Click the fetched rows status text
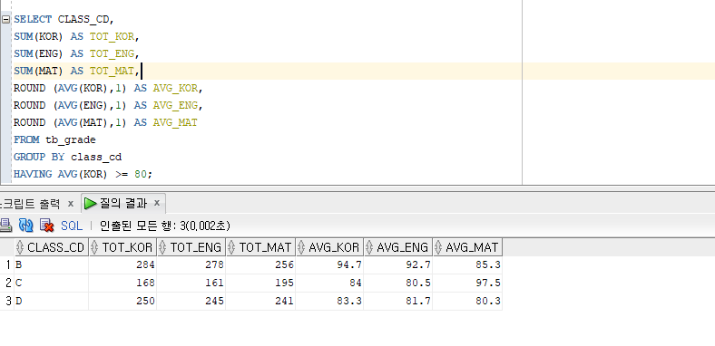 click(165, 226)
